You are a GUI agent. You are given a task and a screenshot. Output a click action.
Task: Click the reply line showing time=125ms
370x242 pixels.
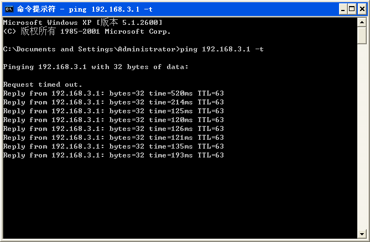(113, 111)
